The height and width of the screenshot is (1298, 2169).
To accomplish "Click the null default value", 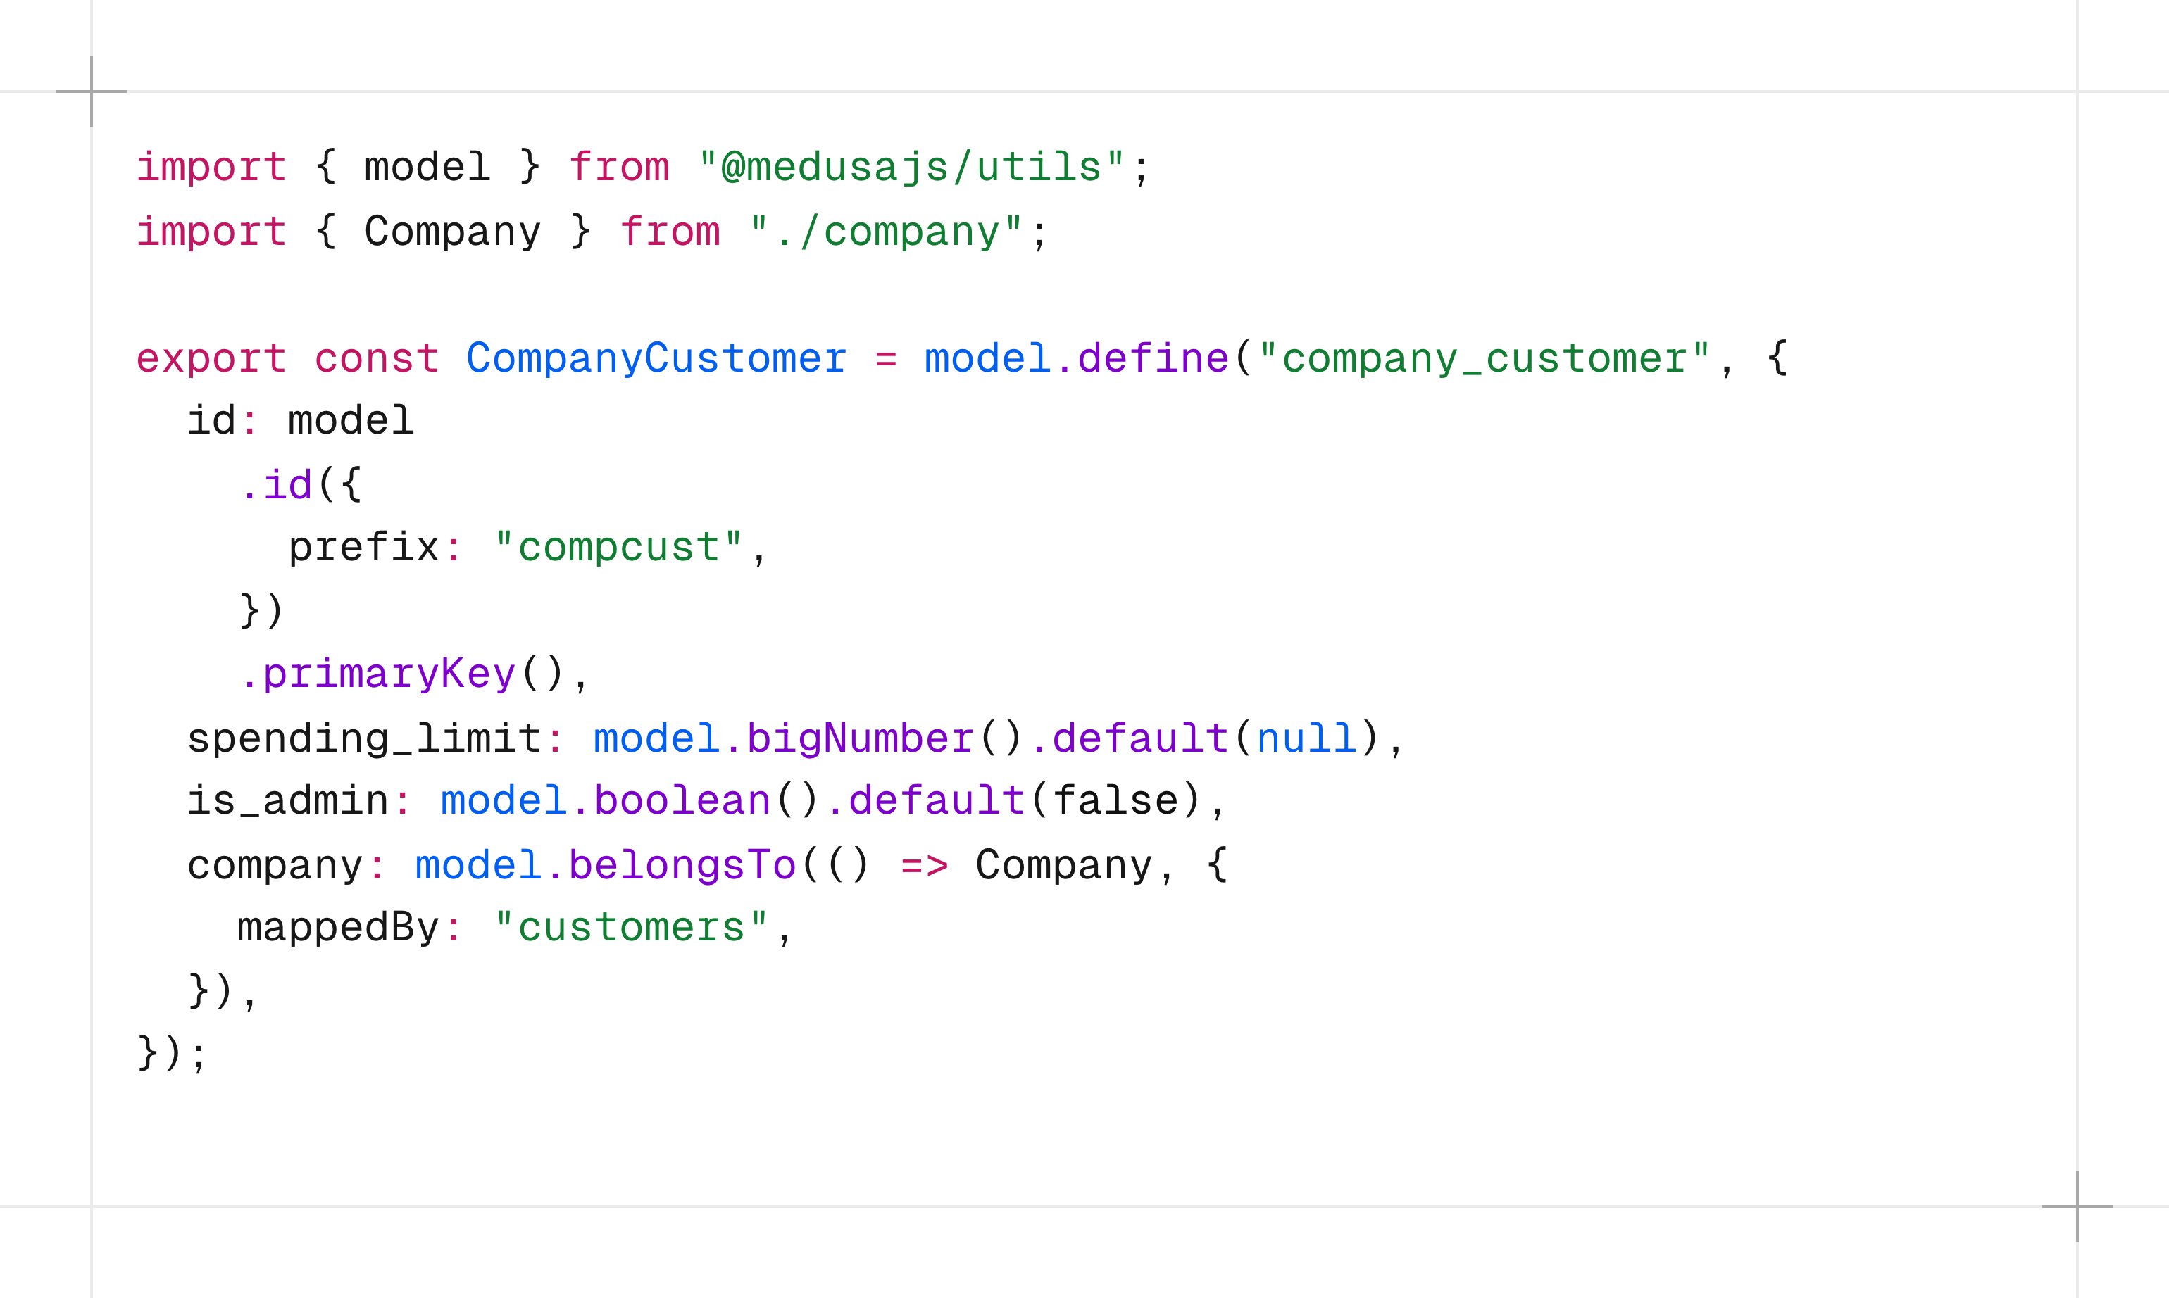I will tap(1306, 738).
